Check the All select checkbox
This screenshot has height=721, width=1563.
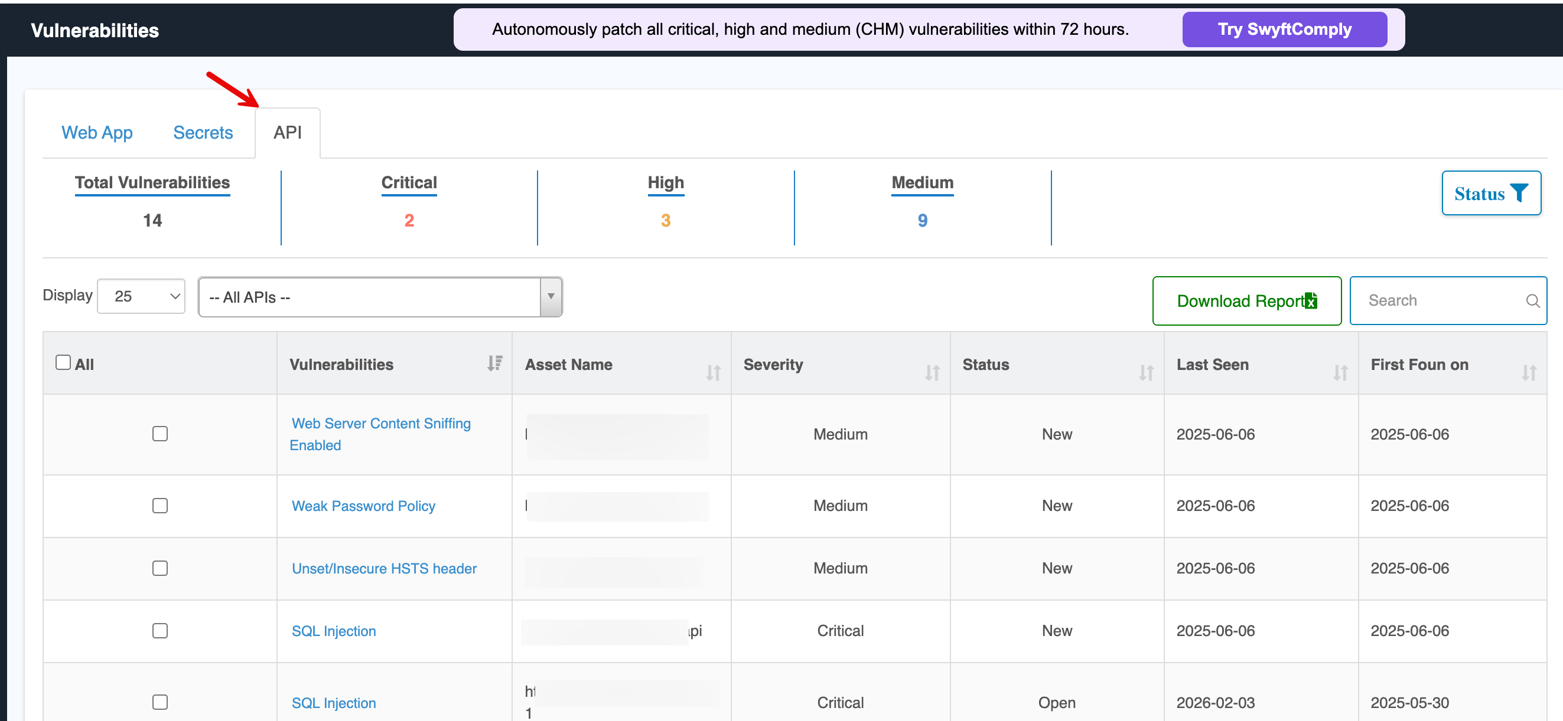[x=63, y=362]
